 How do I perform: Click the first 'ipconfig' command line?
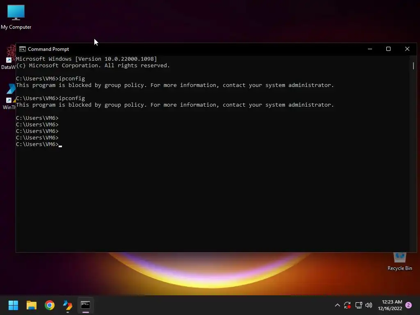[x=50, y=78]
